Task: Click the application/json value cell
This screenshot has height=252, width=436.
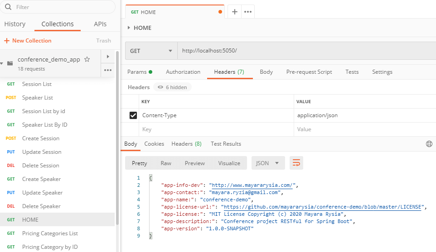Action: [364, 115]
